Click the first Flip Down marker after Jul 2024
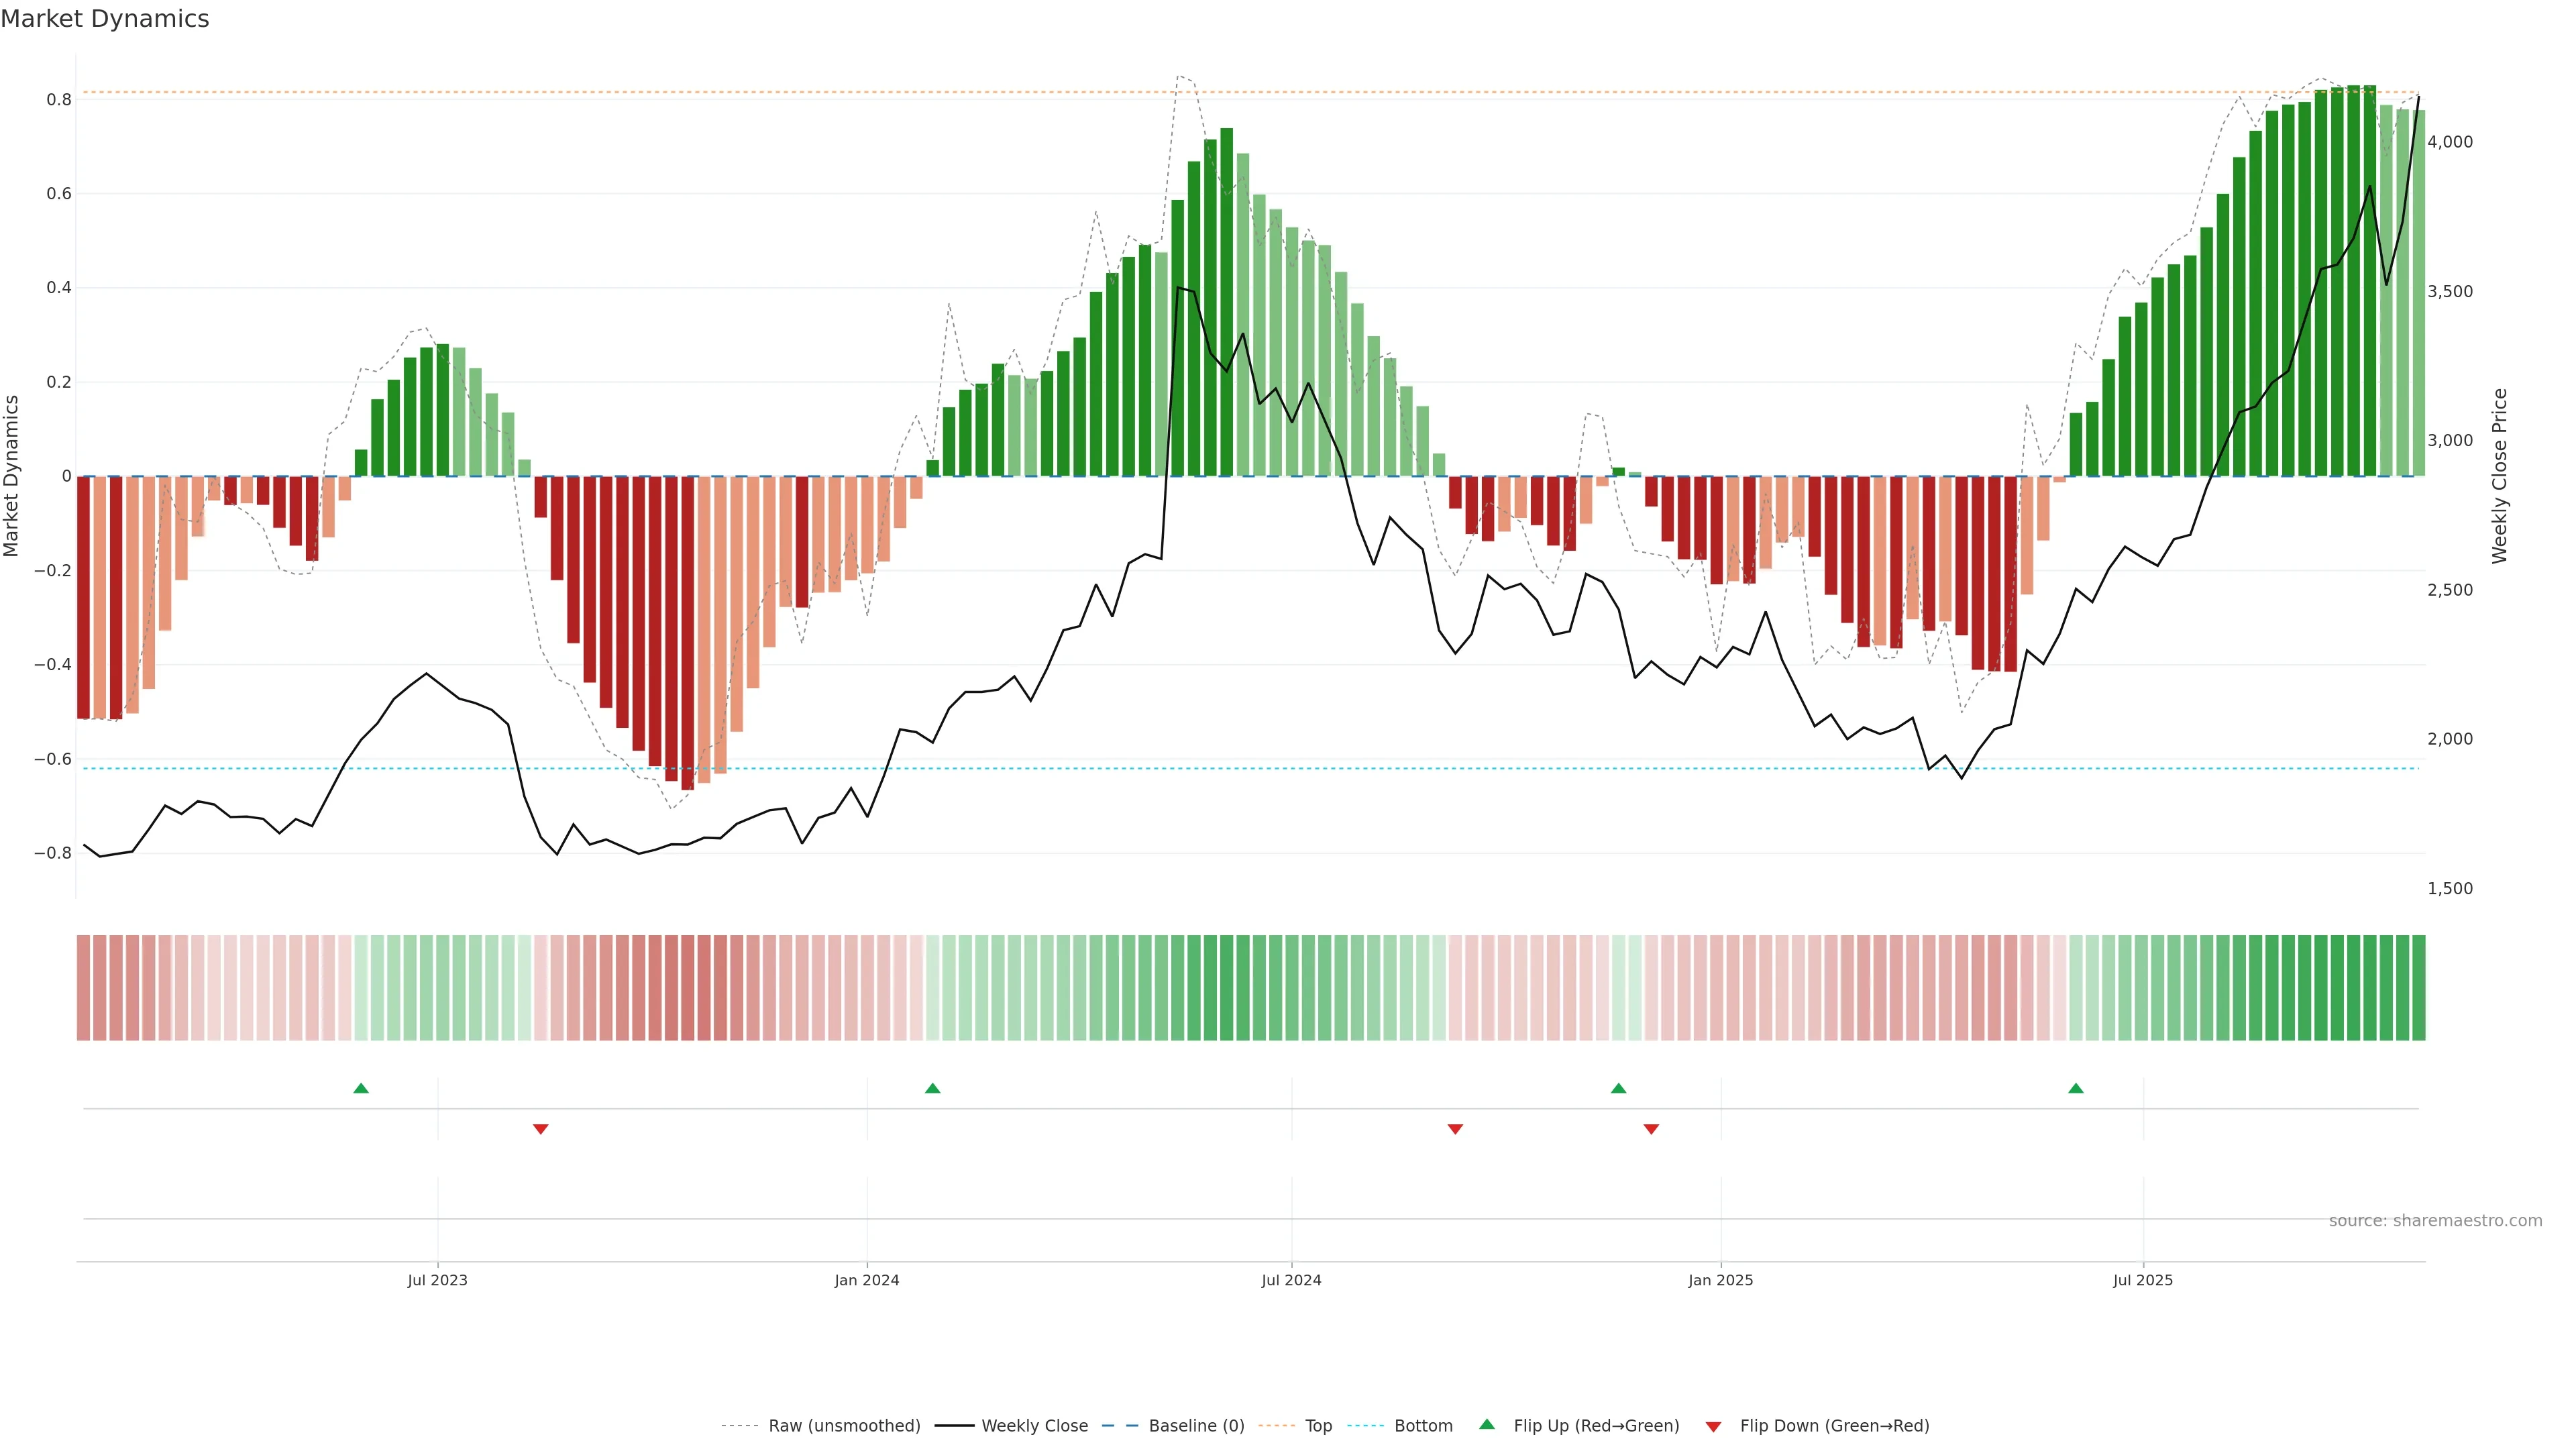The image size is (2576, 1449). pyautogui.click(x=1455, y=1129)
